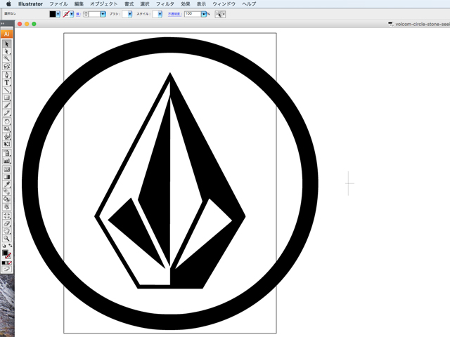The image size is (450, 337).
Task: Open the ブラシ (brush) dropdown
Action: coord(130,14)
